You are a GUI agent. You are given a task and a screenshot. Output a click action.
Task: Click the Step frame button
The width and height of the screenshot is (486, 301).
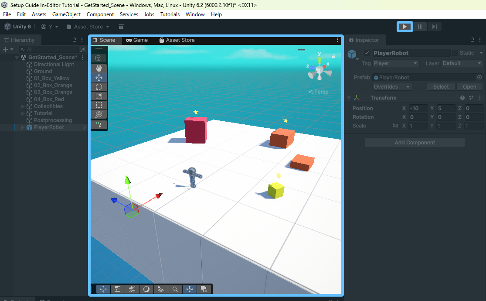click(434, 27)
